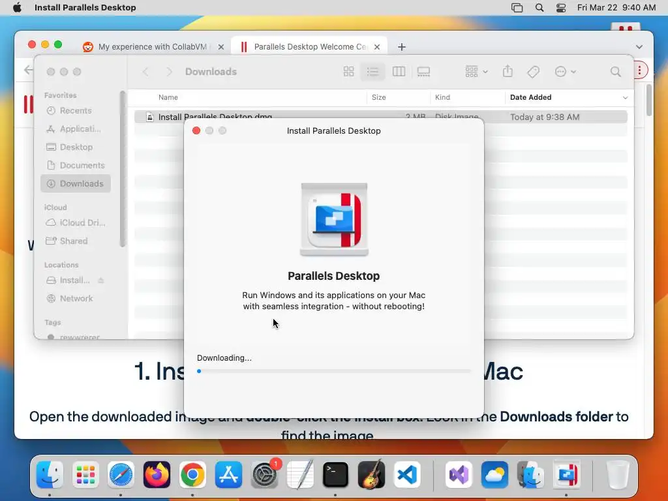
Task: Go back in Finder navigation
Action: [145, 72]
